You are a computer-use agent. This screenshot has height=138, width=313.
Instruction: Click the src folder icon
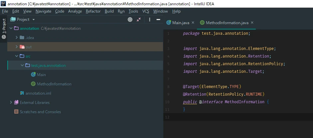pyautogui.click(x=22, y=56)
